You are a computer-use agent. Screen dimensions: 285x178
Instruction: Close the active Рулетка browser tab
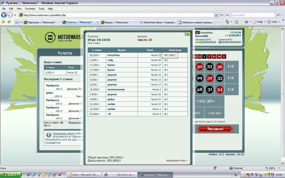point(97,22)
